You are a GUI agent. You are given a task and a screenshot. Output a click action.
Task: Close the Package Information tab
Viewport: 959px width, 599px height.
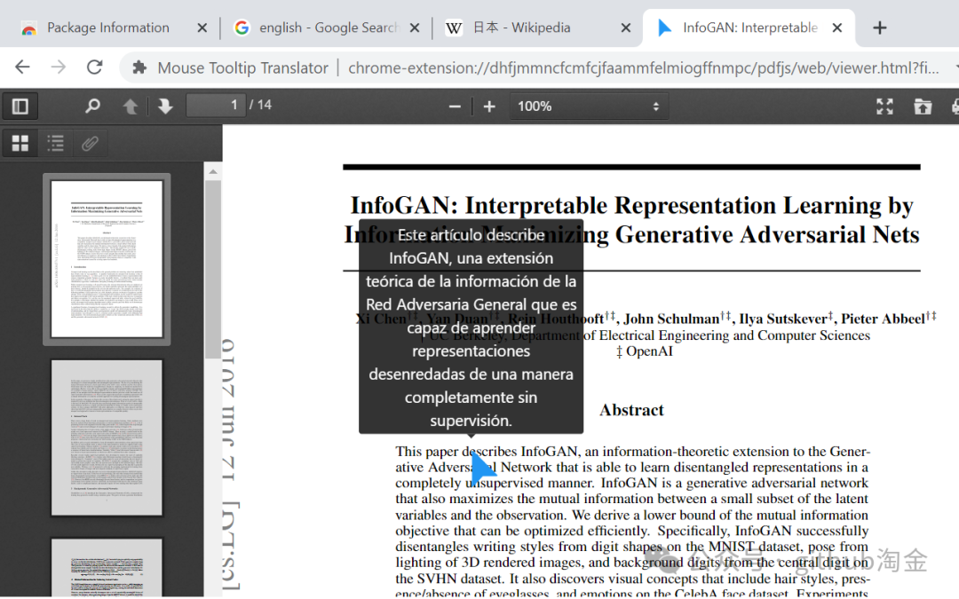point(202,28)
